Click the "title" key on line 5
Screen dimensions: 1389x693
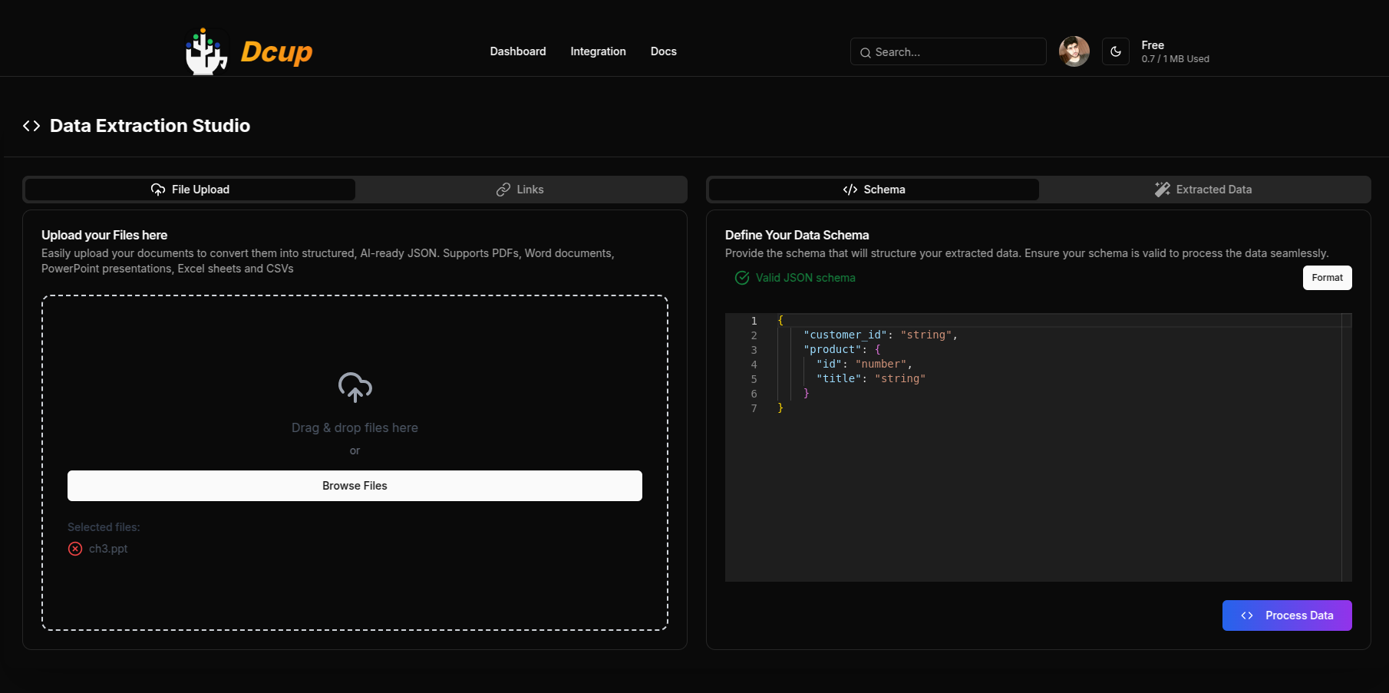point(839,378)
